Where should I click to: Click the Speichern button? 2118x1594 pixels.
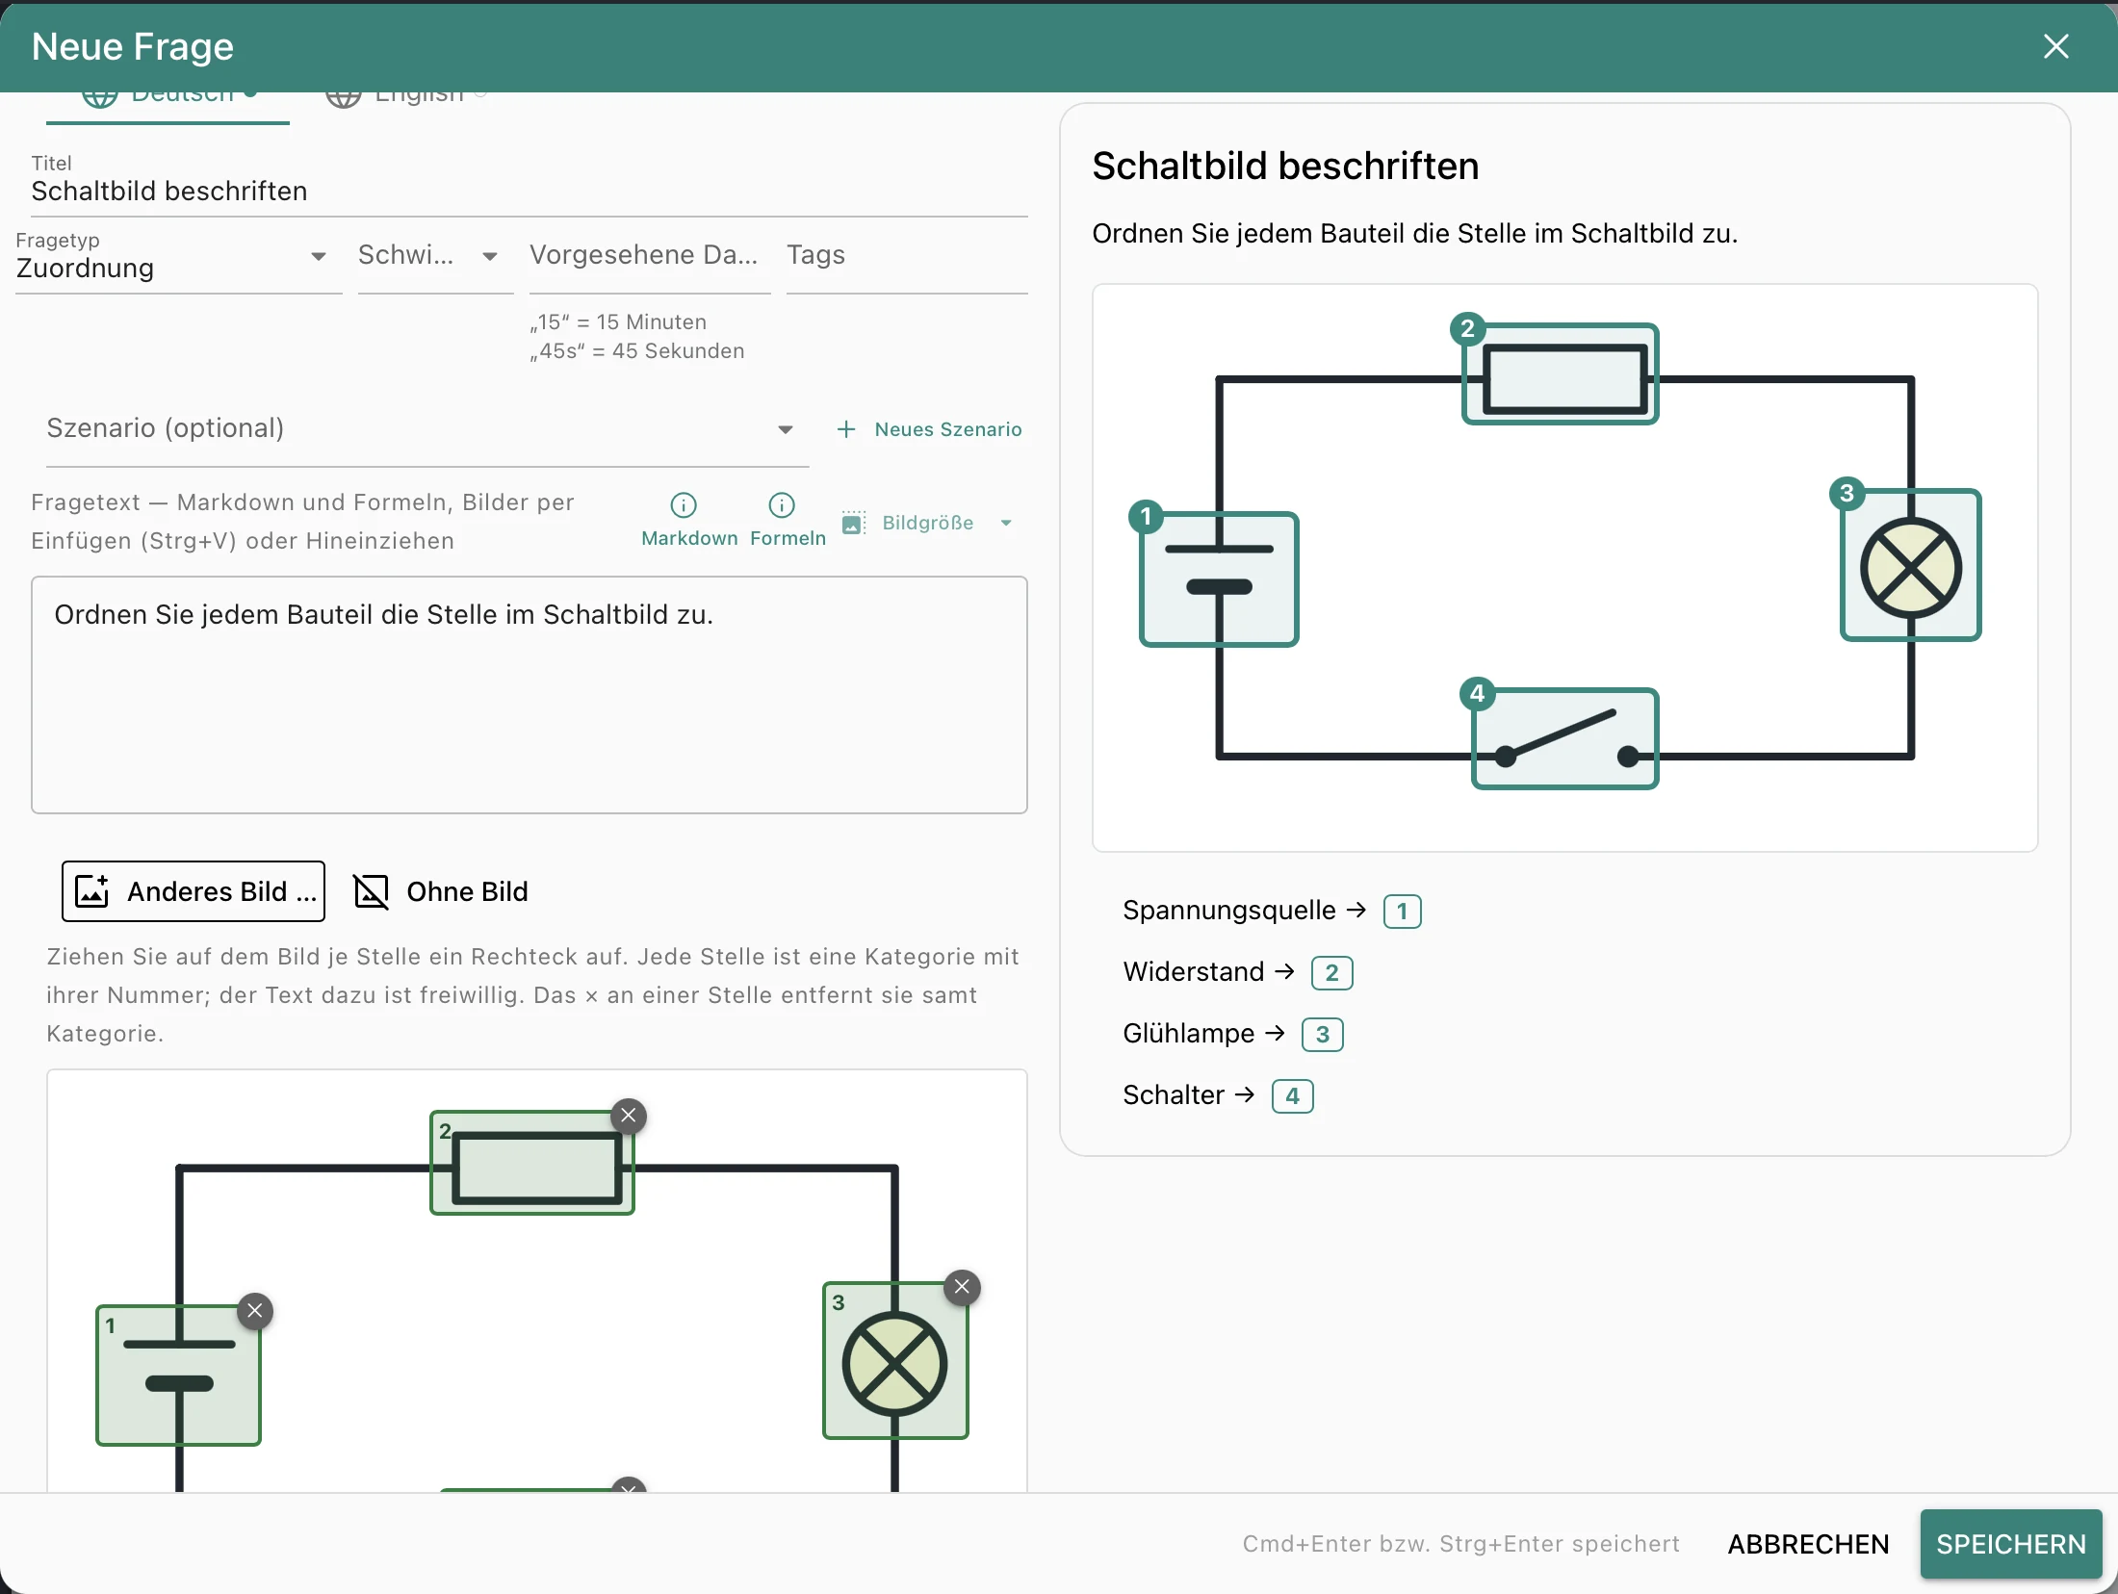2011,1544
